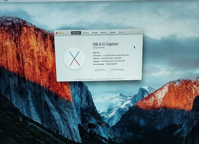
Task: Switch to the Memory tab
Action: [104, 32]
